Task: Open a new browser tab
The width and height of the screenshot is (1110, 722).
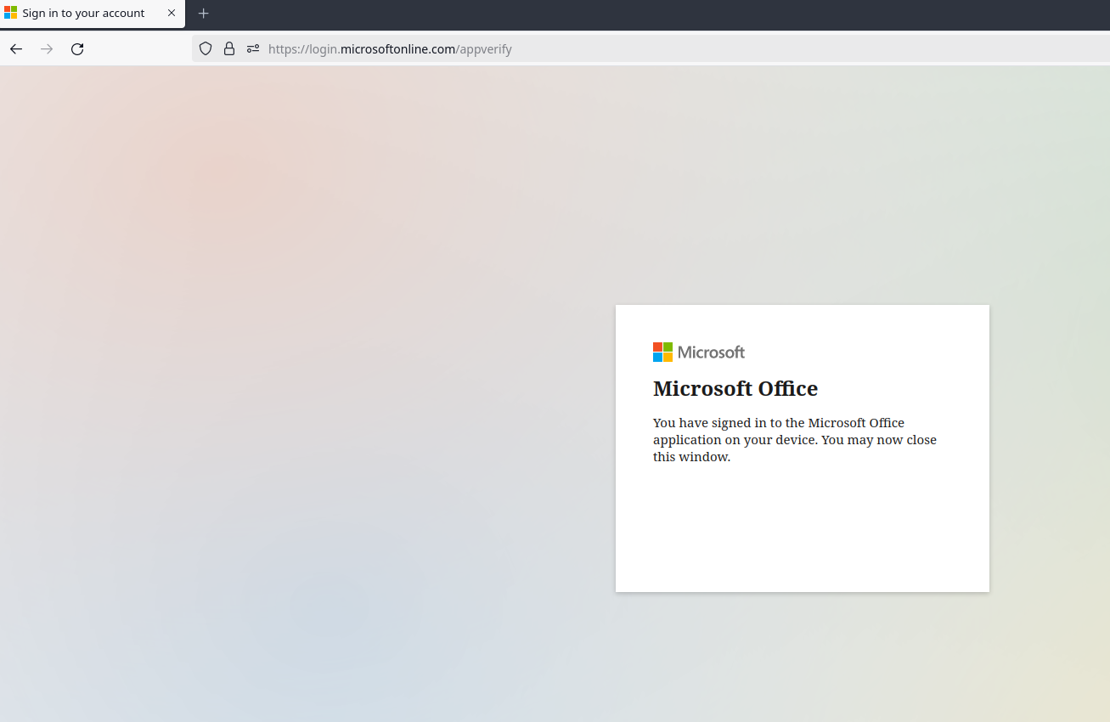Action: 203,14
